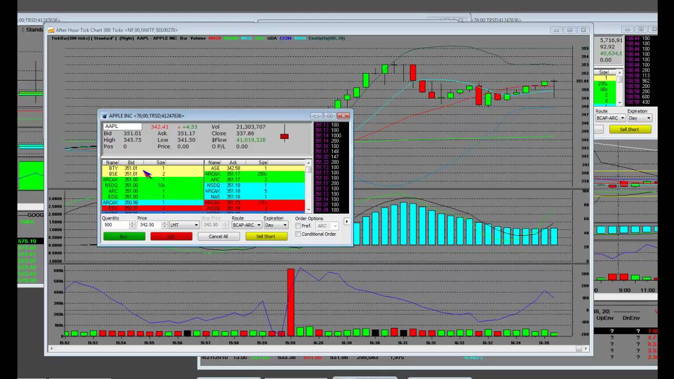Click the red candlestick icon in AAPL quote panel
674x379 pixels.
284,136
